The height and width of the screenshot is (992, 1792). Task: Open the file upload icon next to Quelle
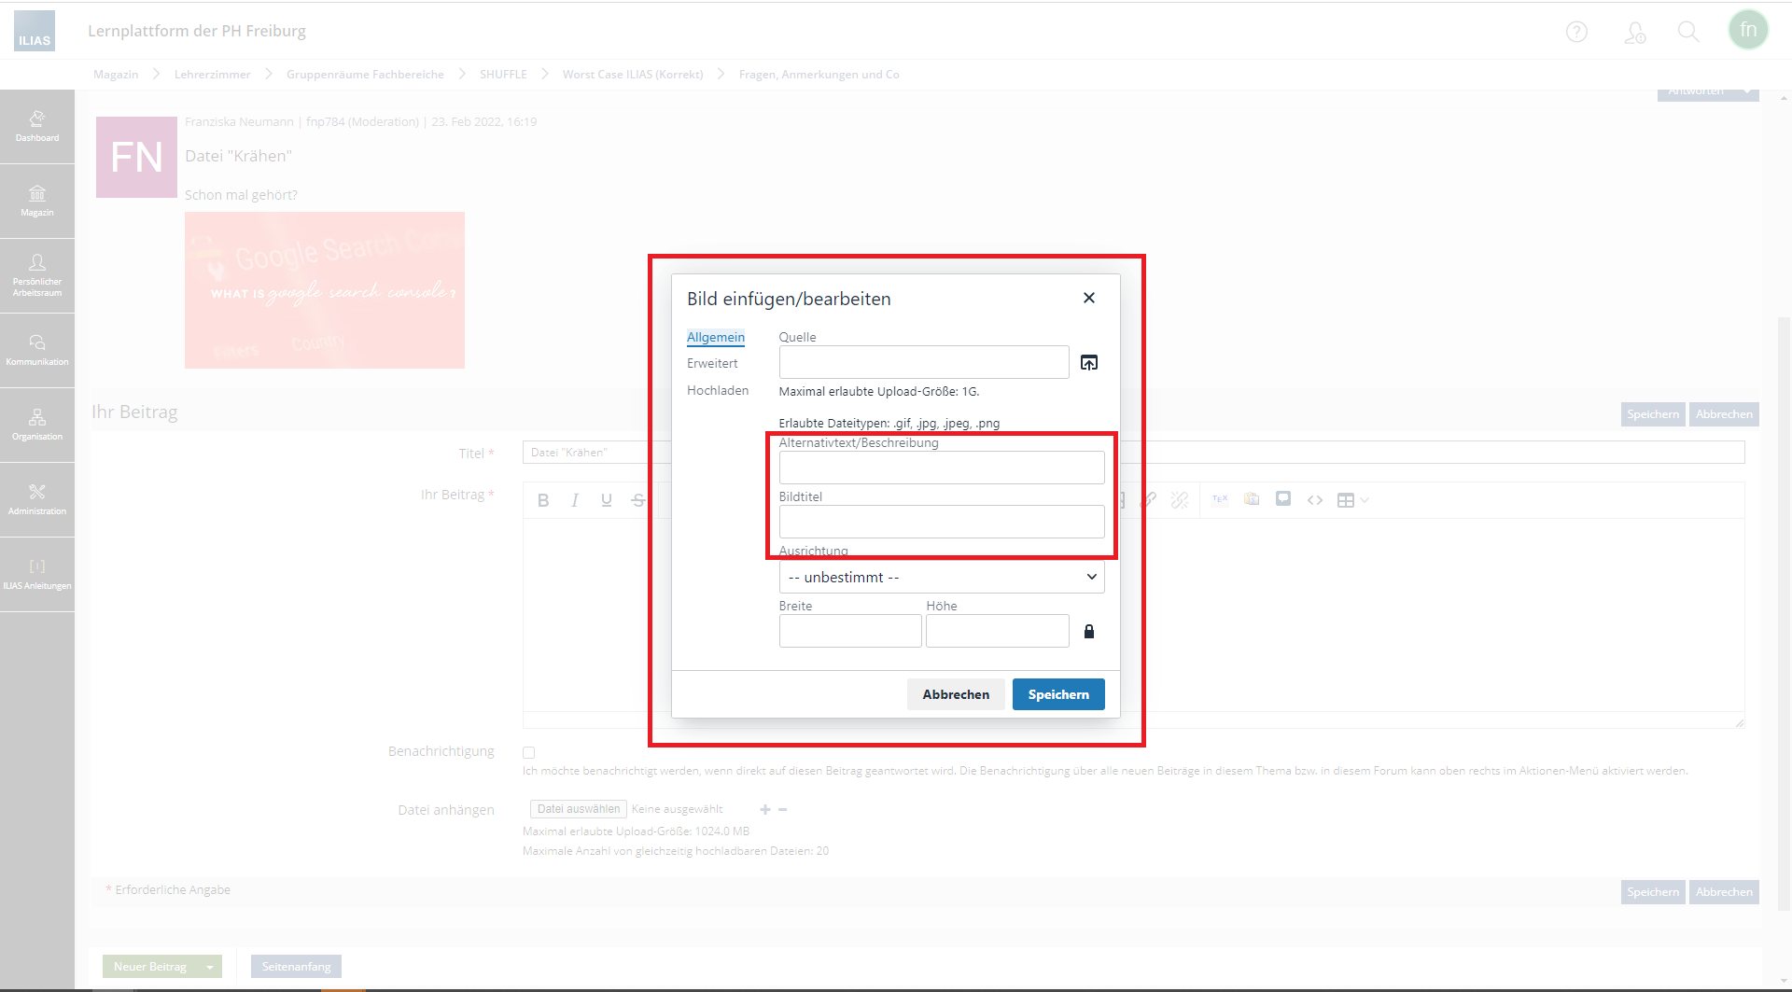pos(1088,362)
